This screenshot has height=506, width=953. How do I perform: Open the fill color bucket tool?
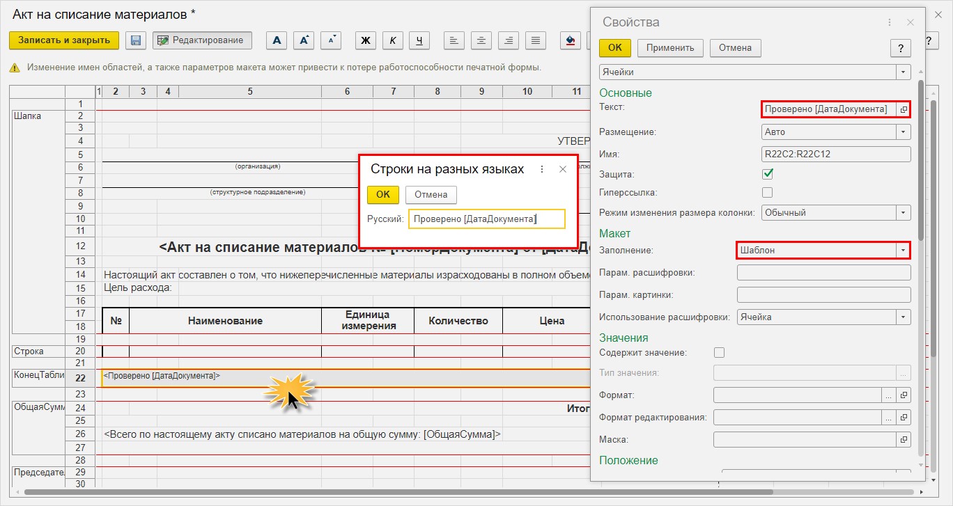pos(571,40)
